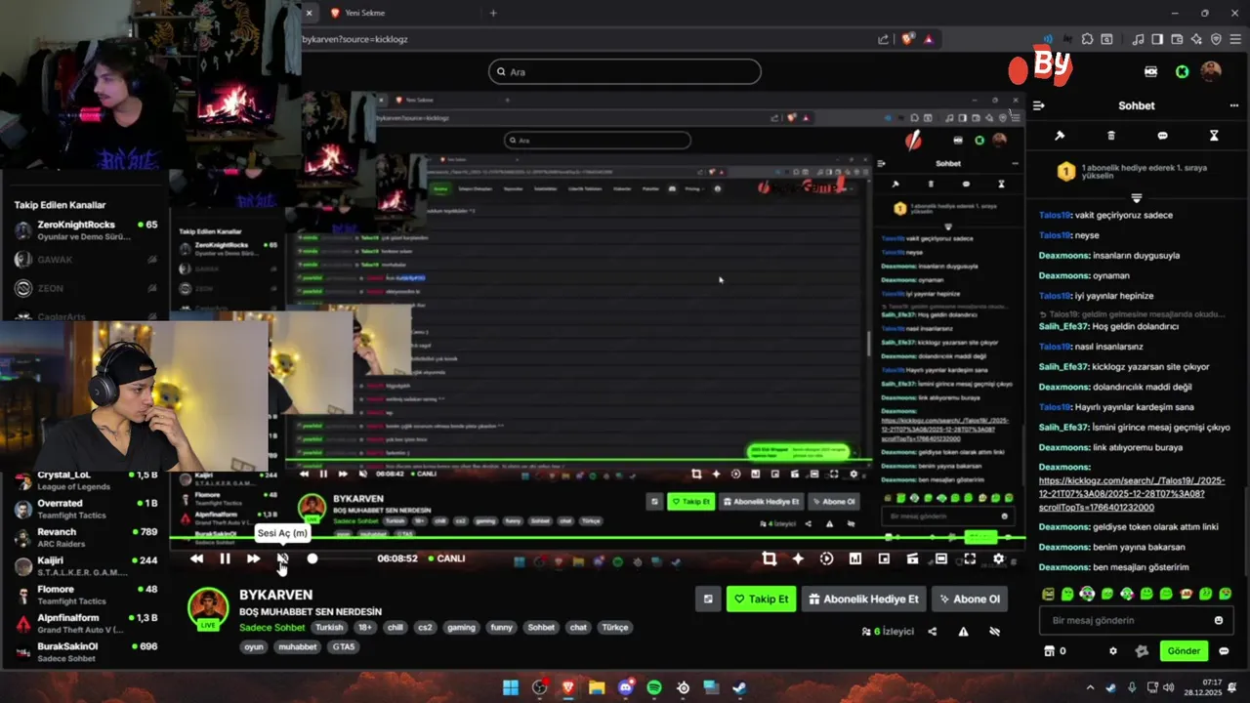Share the stream via the share icon
This screenshot has height=703, width=1250.
point(932,632)
